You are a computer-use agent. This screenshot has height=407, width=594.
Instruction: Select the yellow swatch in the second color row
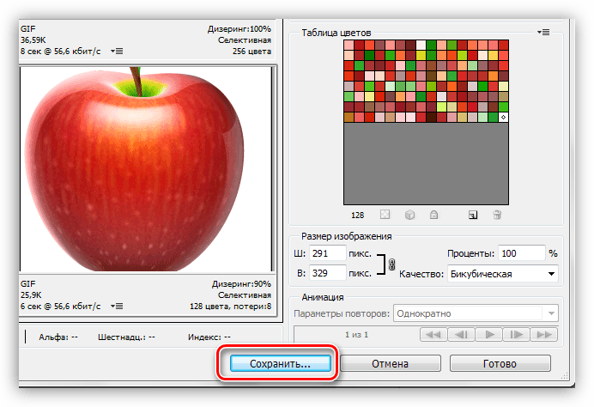click(x=421, y=55)
